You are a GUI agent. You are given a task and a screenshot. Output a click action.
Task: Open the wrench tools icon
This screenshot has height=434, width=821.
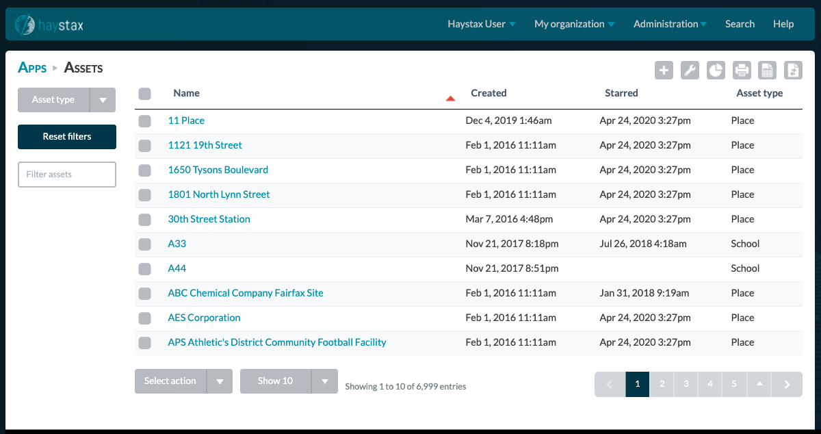(690, 70)
